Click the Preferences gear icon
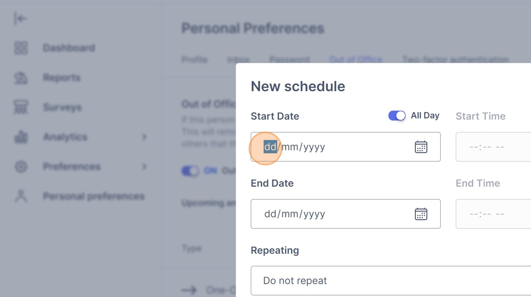Image resolution: width=531 pixels, height=297 pixels. pyautogui.click(x=21, y=167)
